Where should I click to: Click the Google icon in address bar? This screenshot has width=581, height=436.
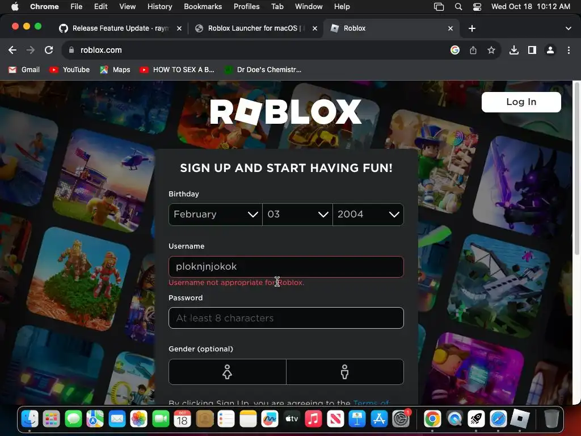click(454, 50)
